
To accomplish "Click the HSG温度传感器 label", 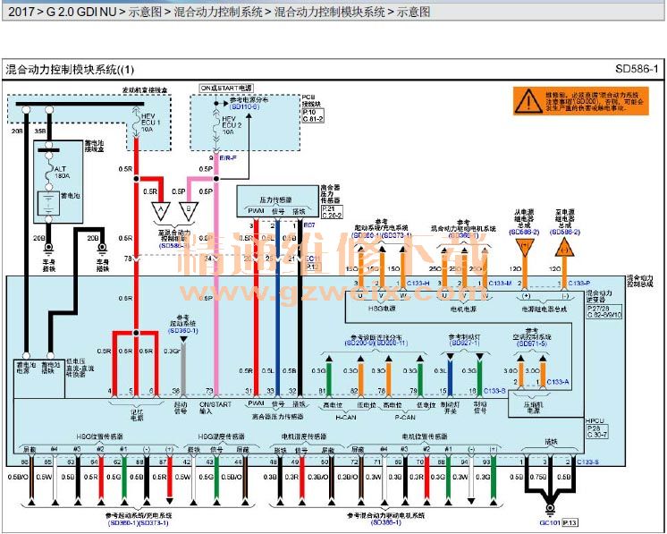I will 221,437.
